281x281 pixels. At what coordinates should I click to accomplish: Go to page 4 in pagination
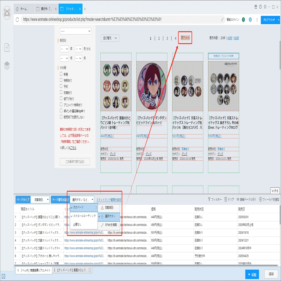pos(175,38)
